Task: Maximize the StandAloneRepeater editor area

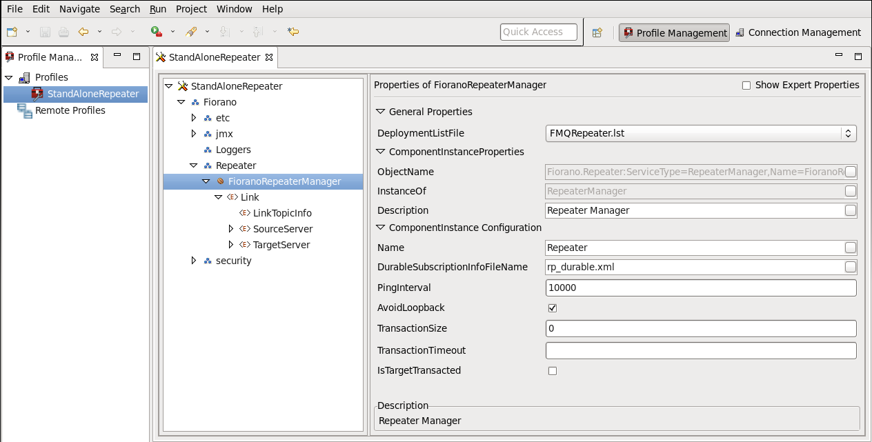Action: coord(858,57)
